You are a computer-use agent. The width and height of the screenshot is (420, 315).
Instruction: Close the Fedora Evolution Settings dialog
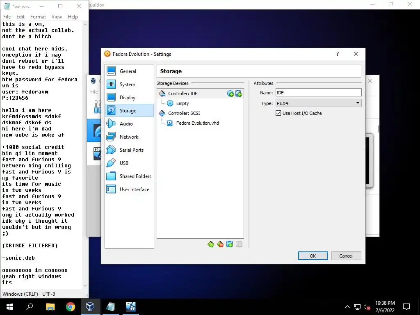coord(356,54)
